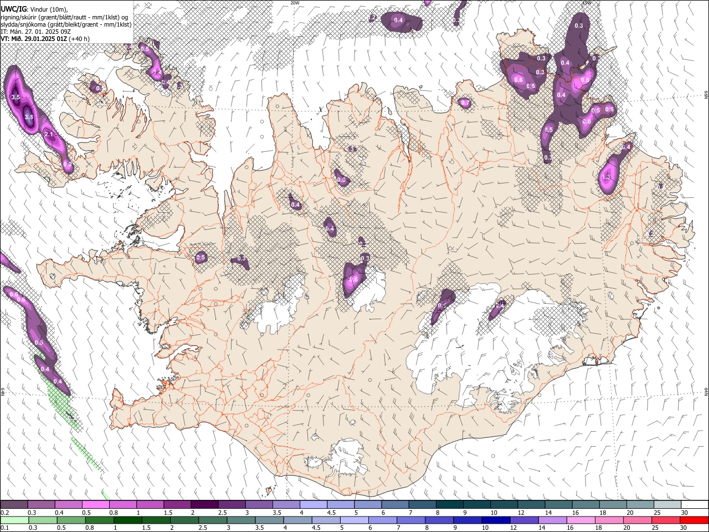Select the light pink 16–18 swatch in bottom legend row
This screenshot has width=709, height=532.
[x=580, y=520]
